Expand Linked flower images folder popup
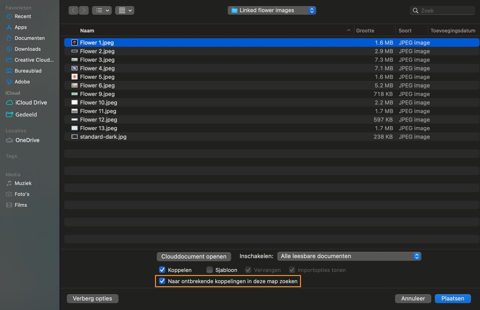Screen dimensions: 480x310 (272, 10)
